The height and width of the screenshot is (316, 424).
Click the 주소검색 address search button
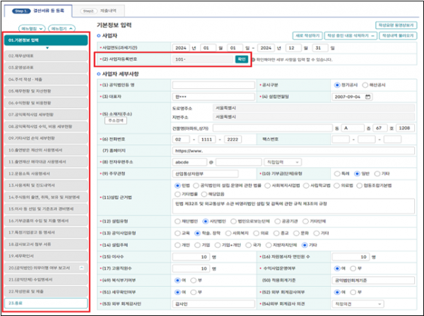(x=114, y=121)
